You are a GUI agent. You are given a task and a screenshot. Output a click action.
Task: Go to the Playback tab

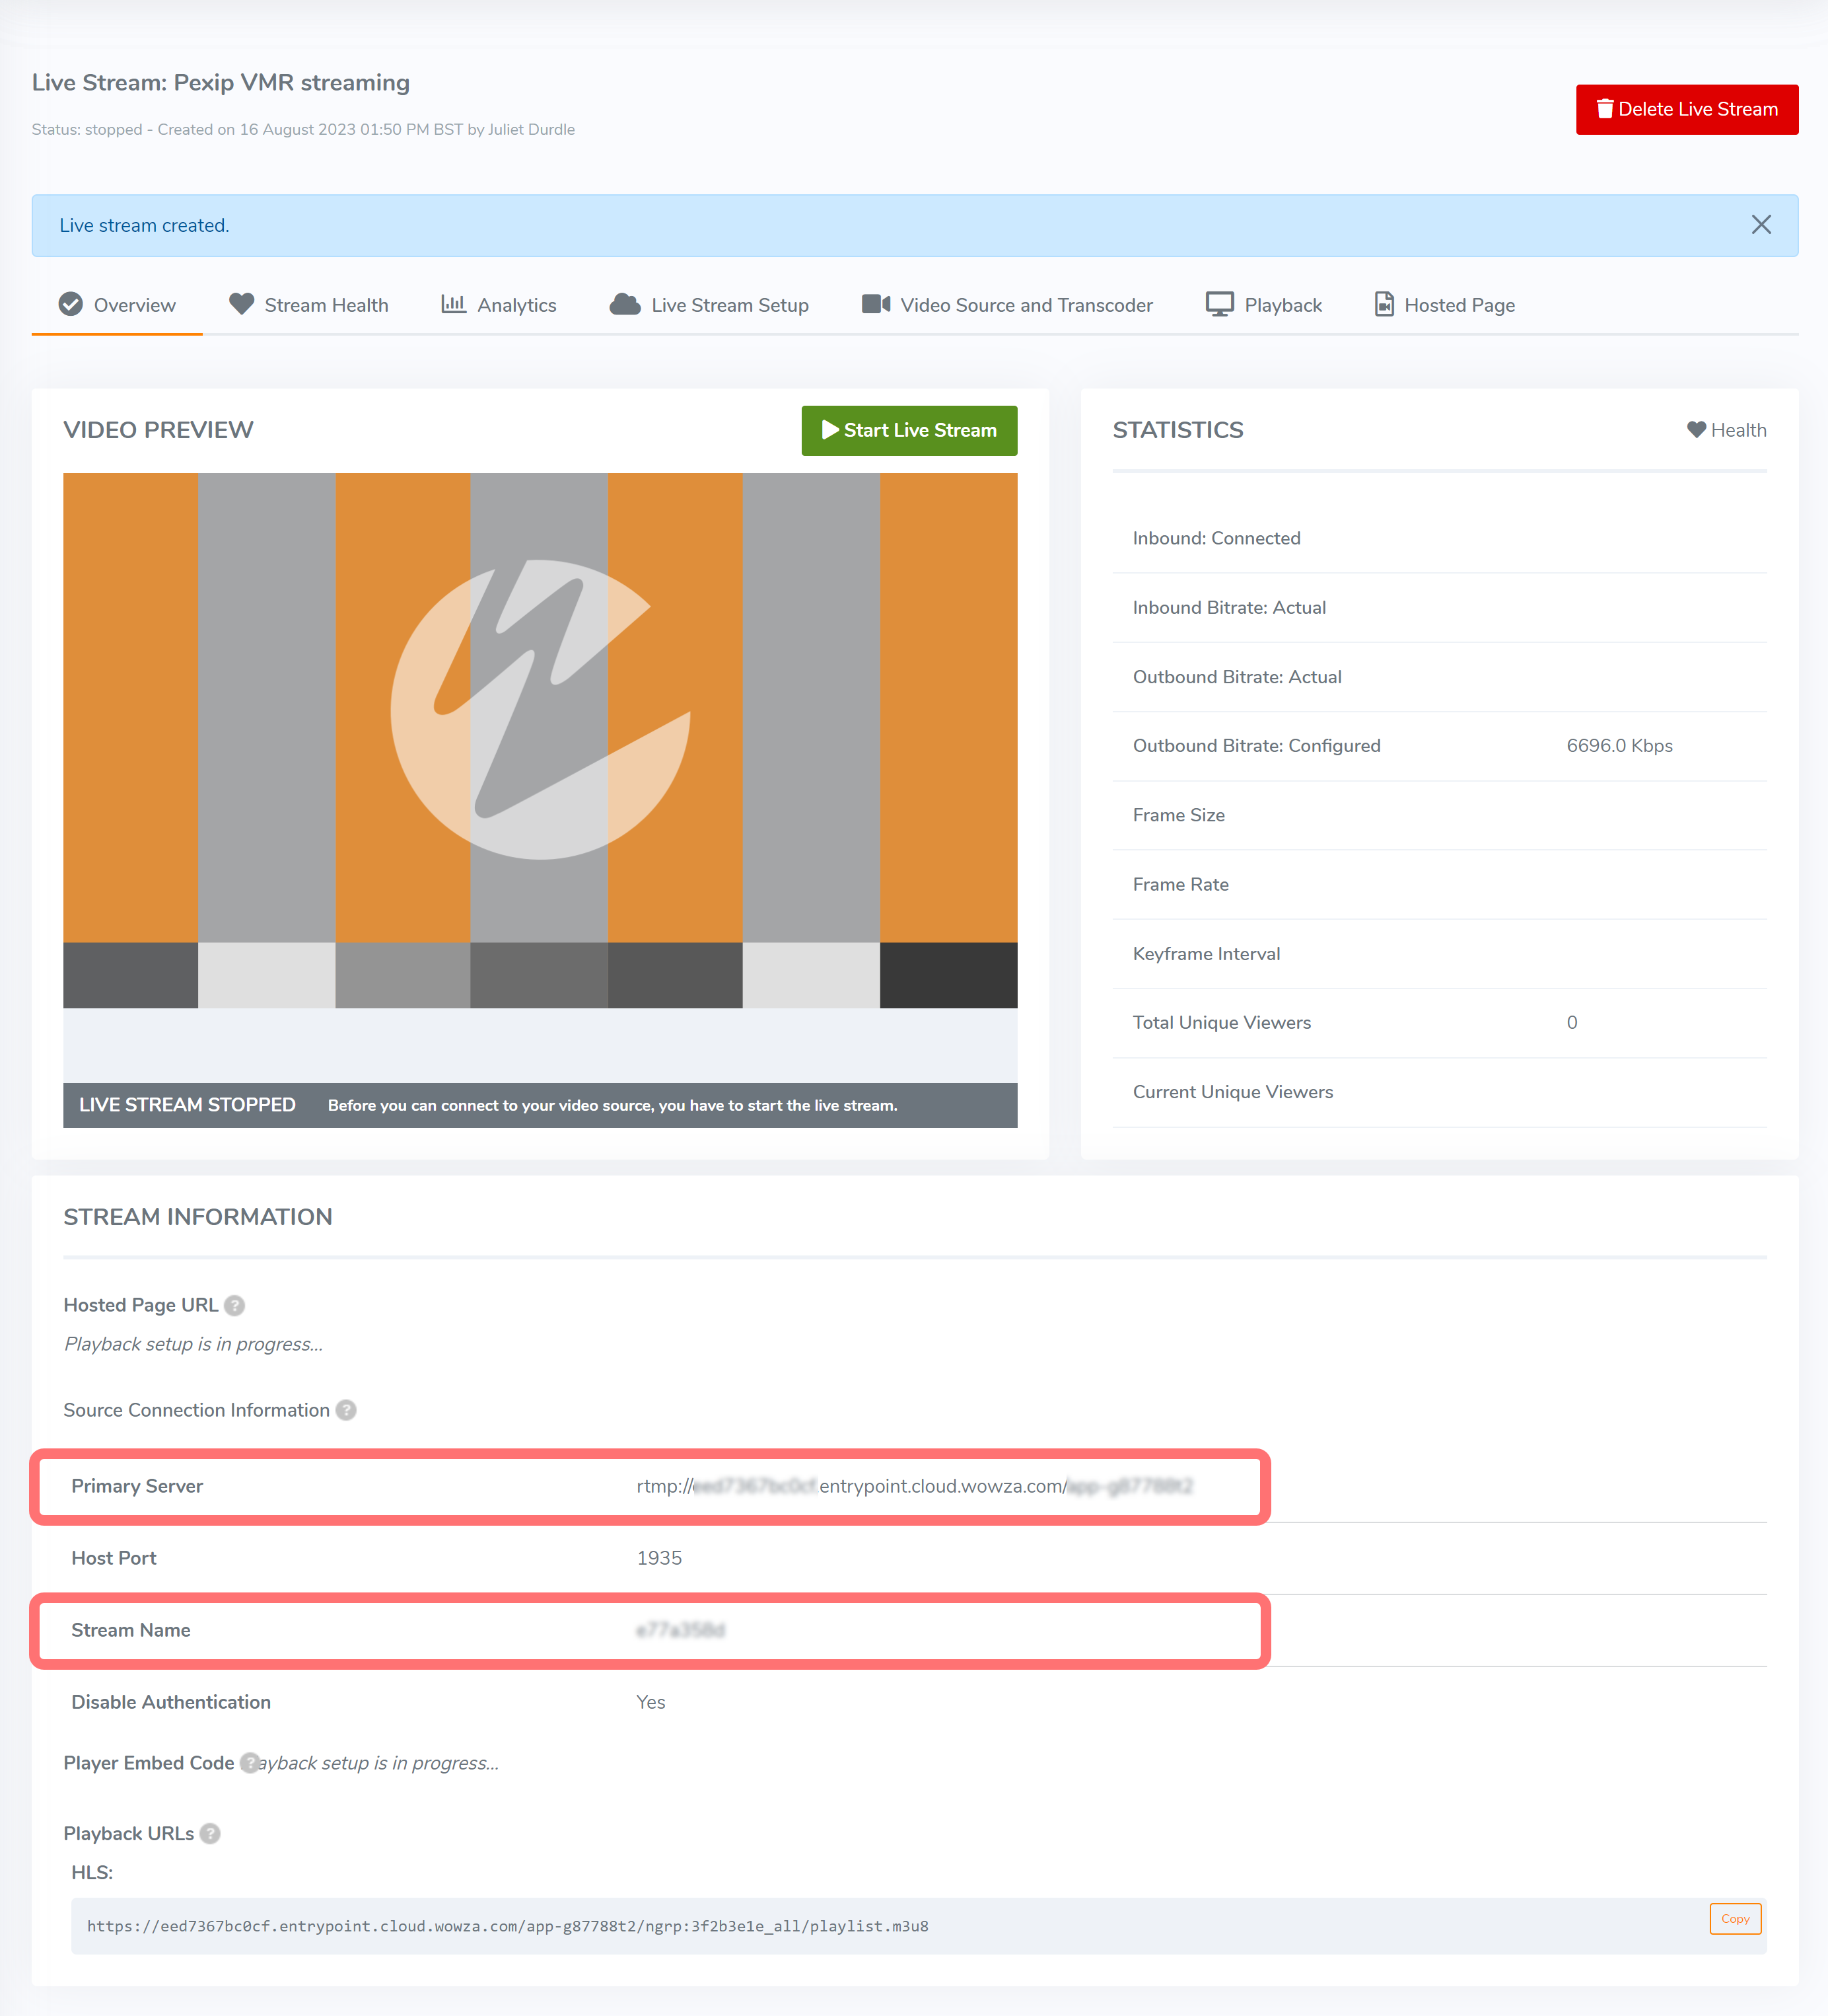[x=1283, y=305]
